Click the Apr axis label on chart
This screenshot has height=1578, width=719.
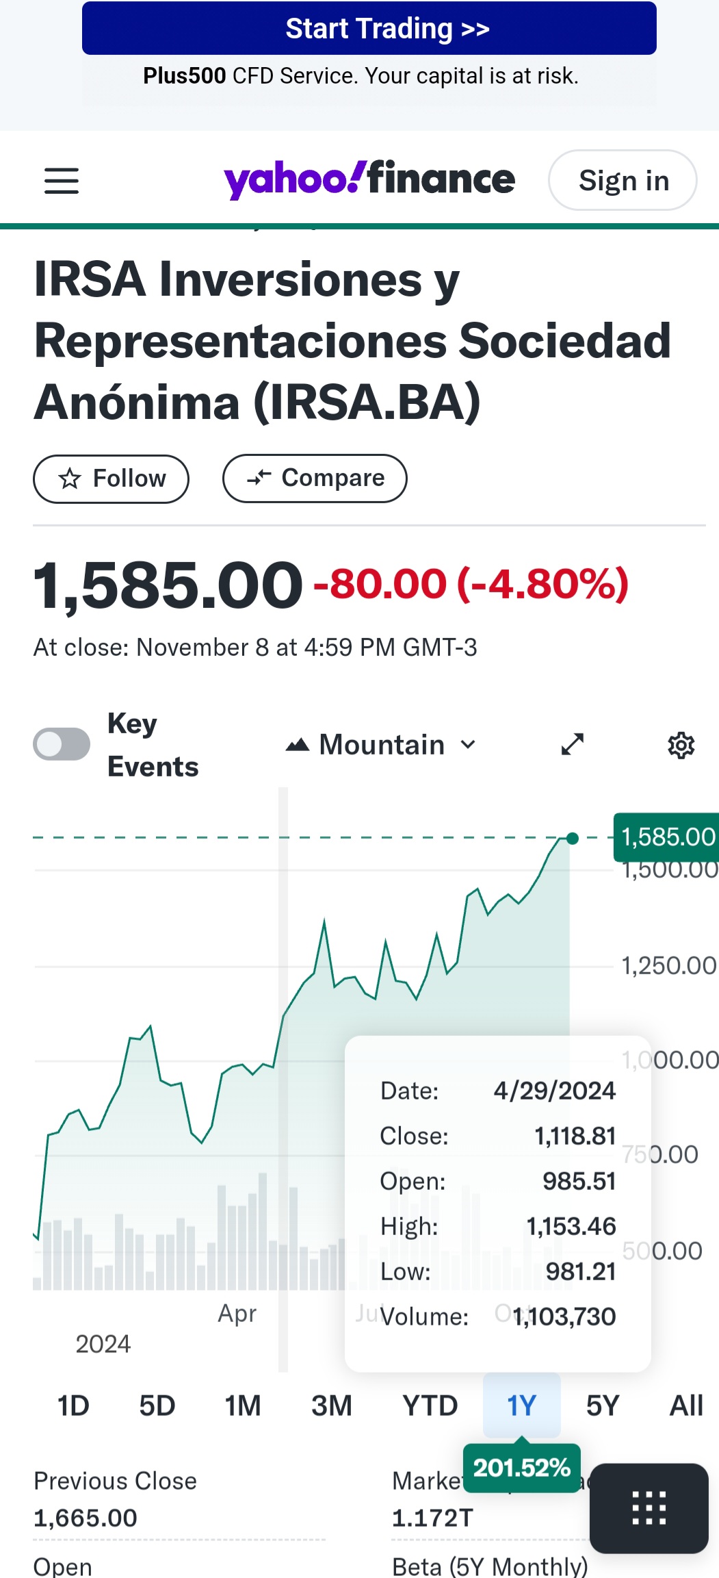(x=237, y=1314)
